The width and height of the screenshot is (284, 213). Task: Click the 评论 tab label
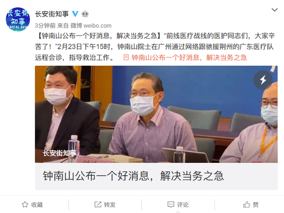(183, 205)
